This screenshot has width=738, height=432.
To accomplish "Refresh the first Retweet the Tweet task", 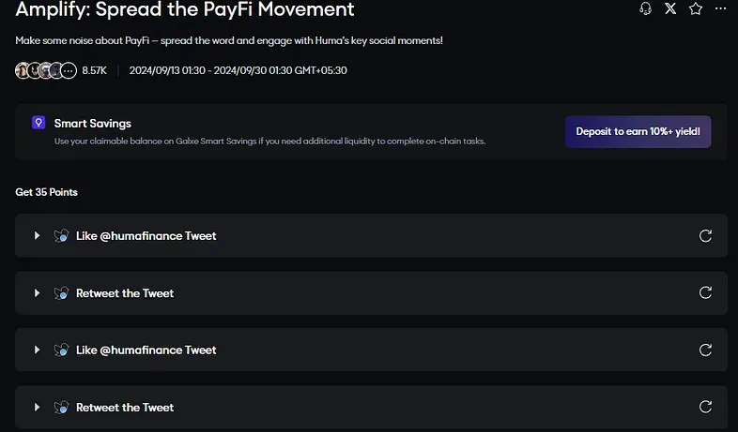I will tap(705, 292).
